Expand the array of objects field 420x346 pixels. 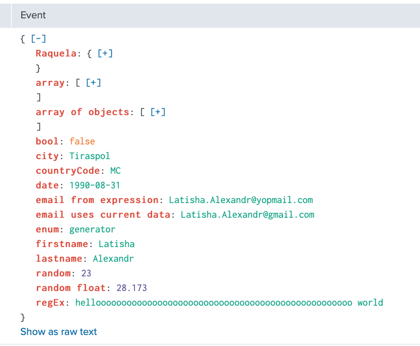(158, 112)
